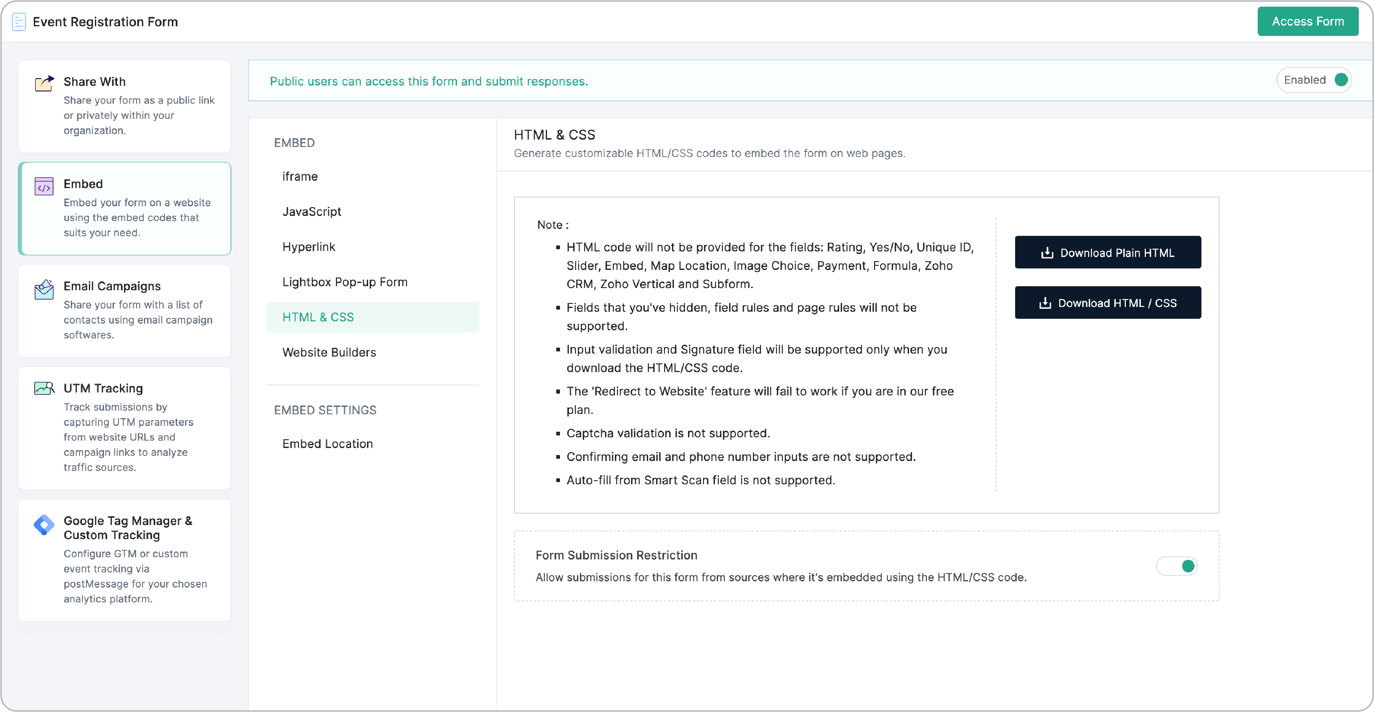Click the form document icon beside title
Image resolution: width=1374 pixels, height=712 pixels.
[19, 22]
